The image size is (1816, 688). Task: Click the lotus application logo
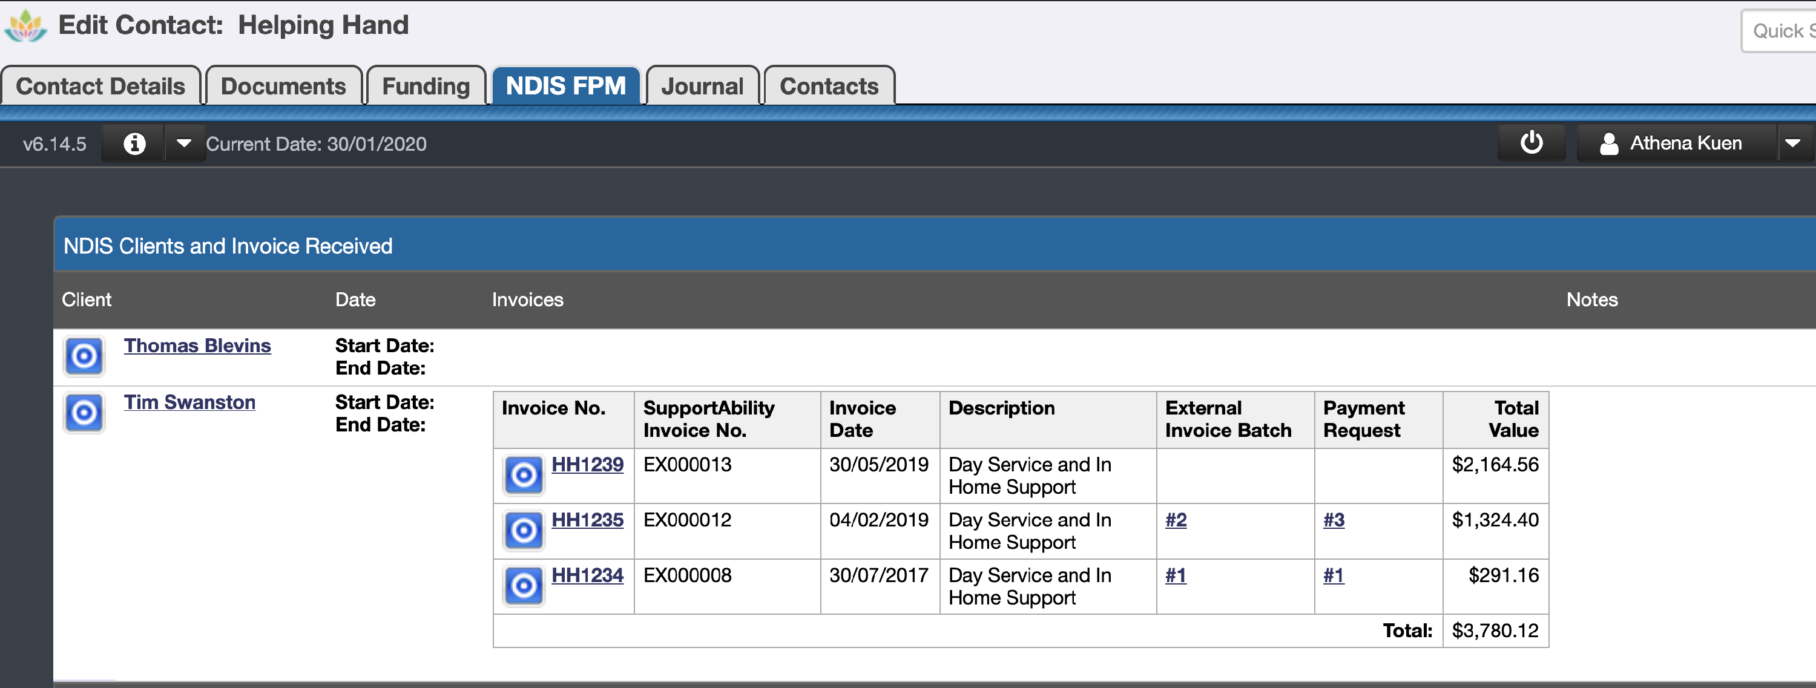click(25, 25)
